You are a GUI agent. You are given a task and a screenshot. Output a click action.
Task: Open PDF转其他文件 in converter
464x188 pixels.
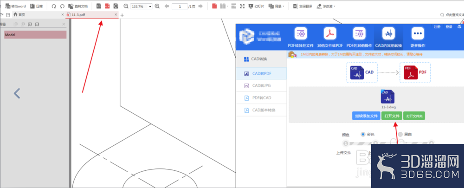pos(301,37)
